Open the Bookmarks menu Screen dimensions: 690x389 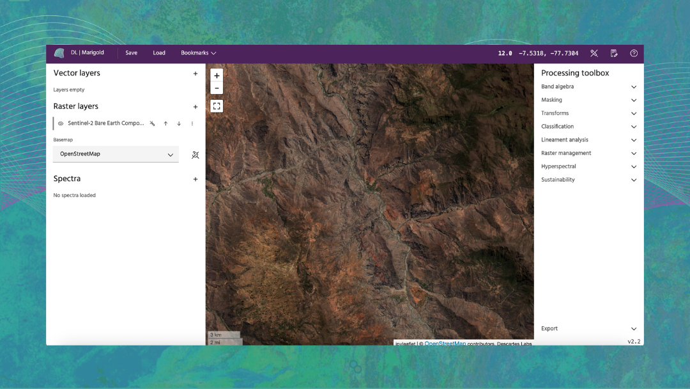tap(199, 53)
